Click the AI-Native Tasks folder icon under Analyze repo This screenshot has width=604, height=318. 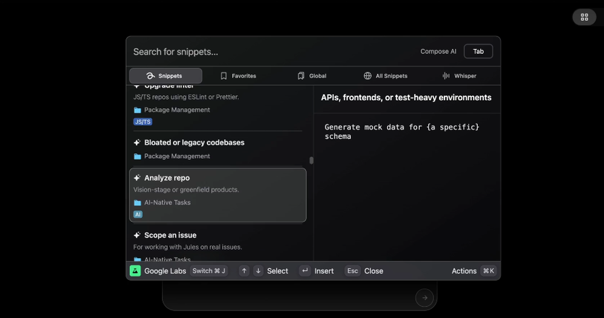coord(137,203)
